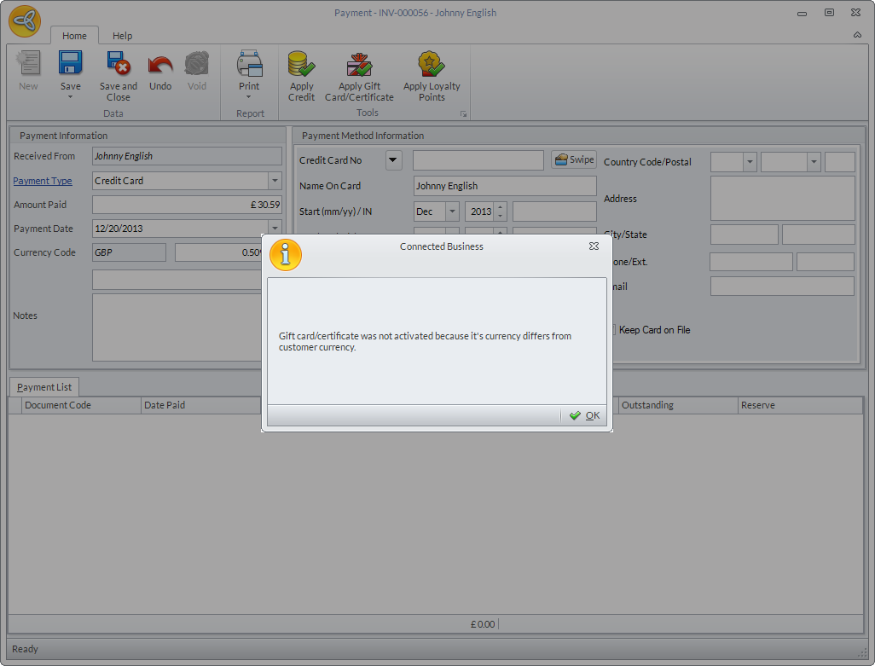
Task: Open the Print report icon
Action: (x=249, y=65)
